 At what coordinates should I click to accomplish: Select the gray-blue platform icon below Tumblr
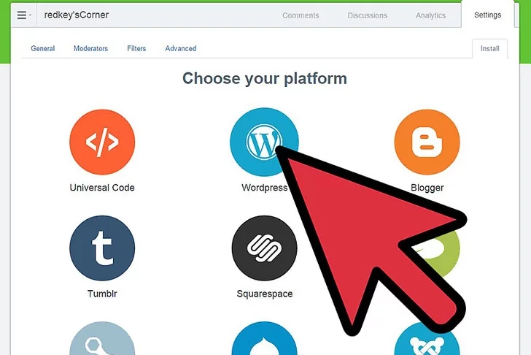pyautogui.click(x=102, y=338)
